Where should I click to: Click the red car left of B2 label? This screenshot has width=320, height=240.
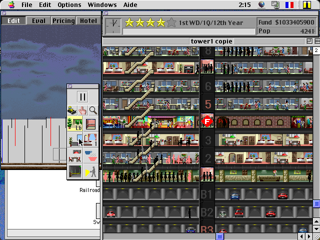[x=111, y=214]
